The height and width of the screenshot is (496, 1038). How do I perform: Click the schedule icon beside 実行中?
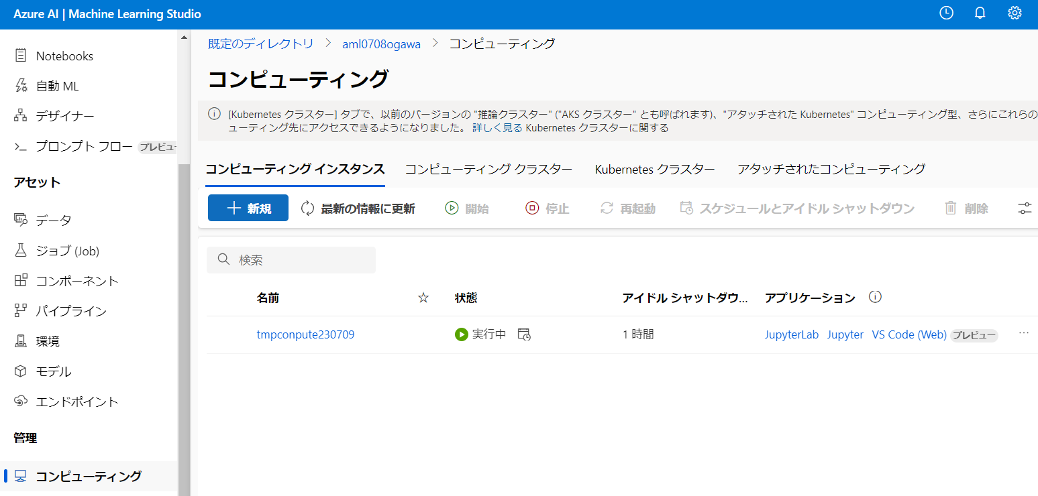point(524,334)
